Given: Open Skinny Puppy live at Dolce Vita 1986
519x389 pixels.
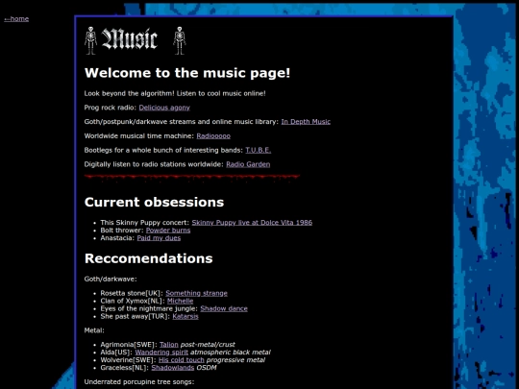Looking at the screenshot, I should [x=252, y=223].
